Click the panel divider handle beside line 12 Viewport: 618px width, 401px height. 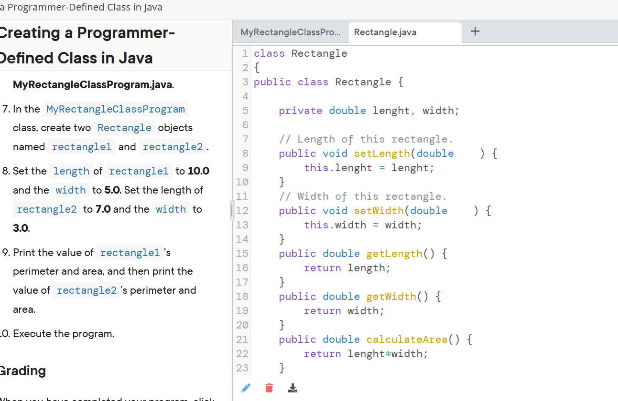click(x=232, y=210)
